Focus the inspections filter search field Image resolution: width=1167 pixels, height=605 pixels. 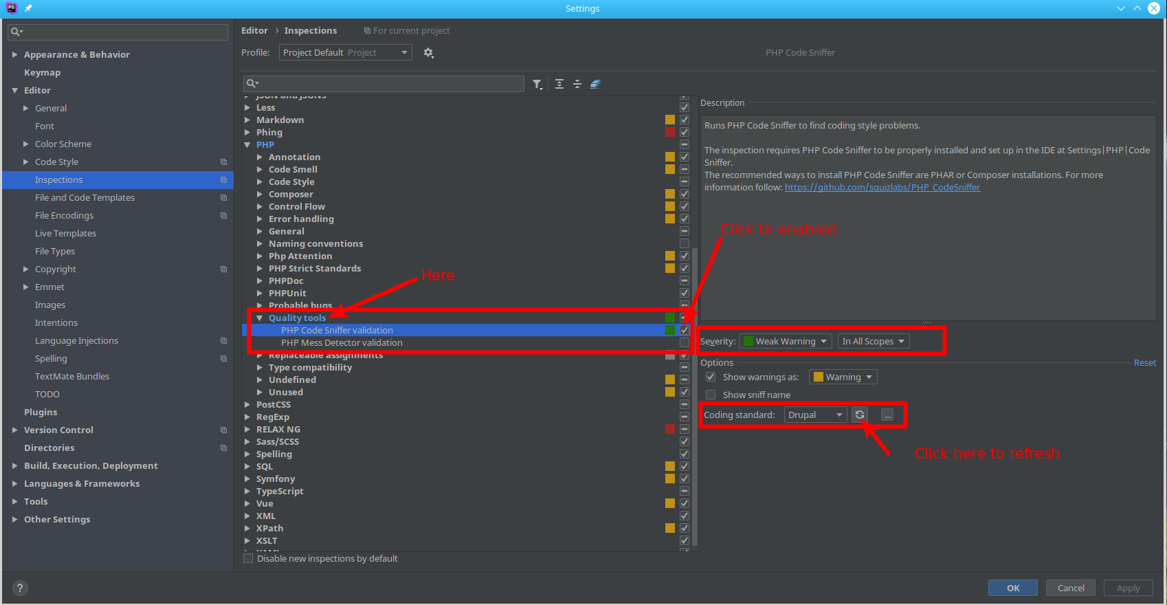click(x=384, y=83)
